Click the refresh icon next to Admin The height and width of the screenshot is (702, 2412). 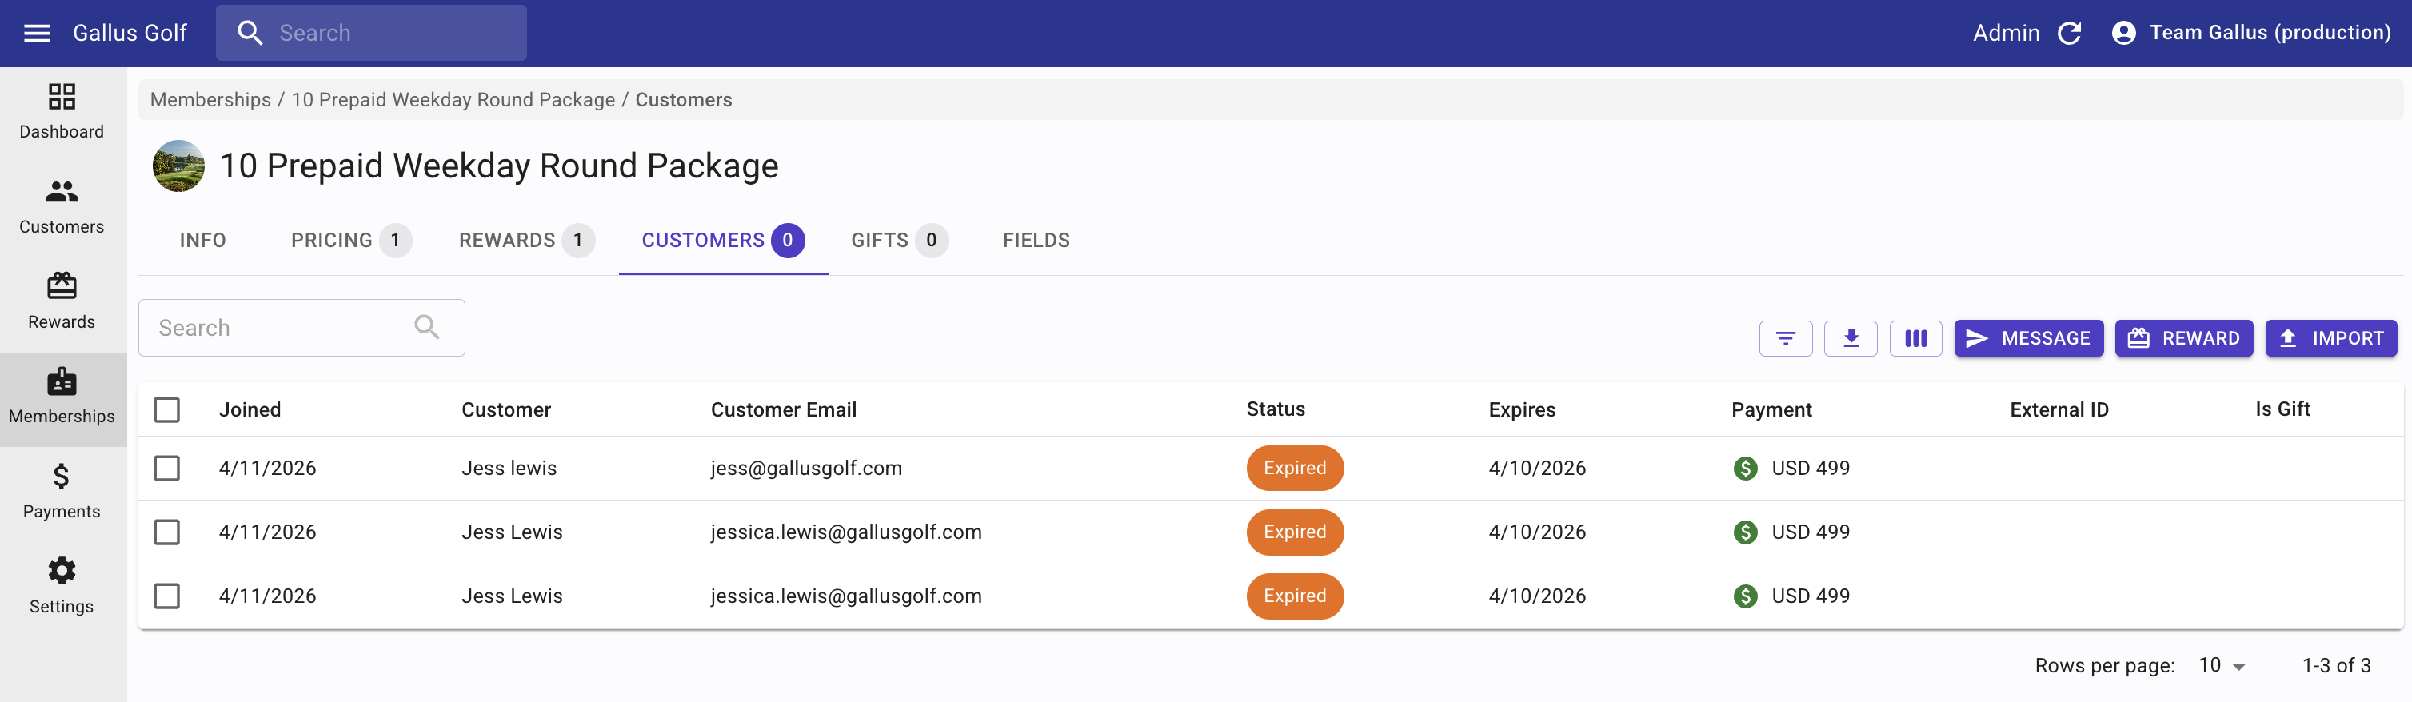(x=2068, y=33)
